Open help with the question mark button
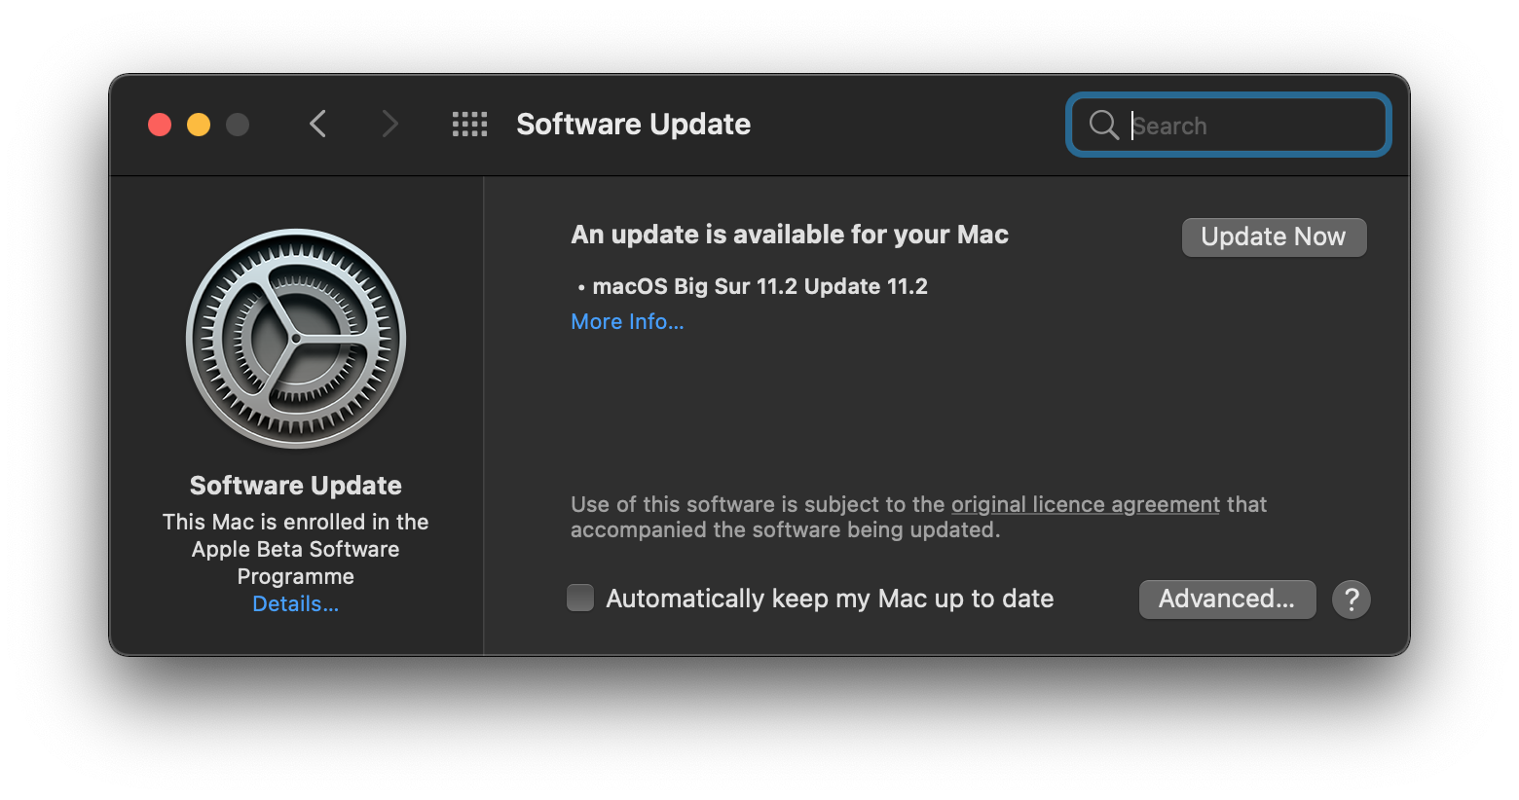This screenshot has height=800, width=1519. 1352,600
